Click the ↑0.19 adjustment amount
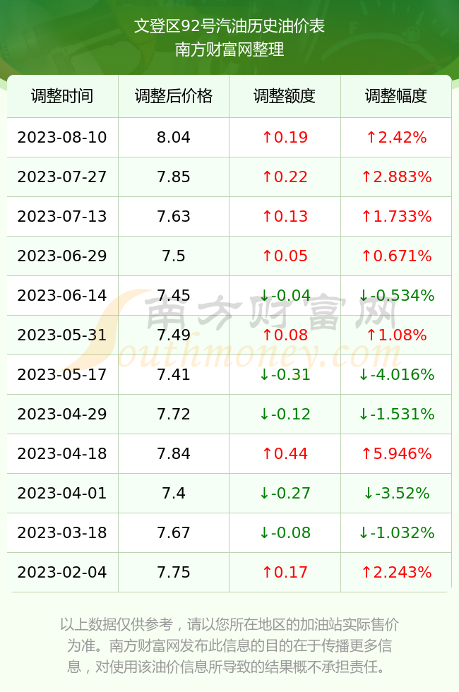Screen dimensions: 459x692 click(285, 137)
